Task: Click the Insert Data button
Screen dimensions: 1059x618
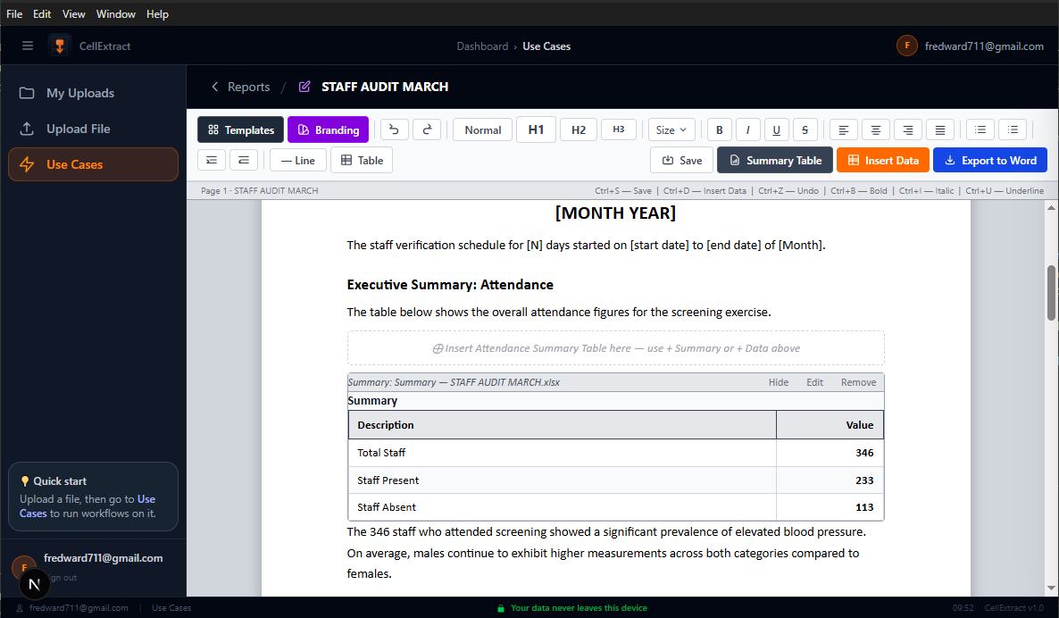Action: coord(883,160)
